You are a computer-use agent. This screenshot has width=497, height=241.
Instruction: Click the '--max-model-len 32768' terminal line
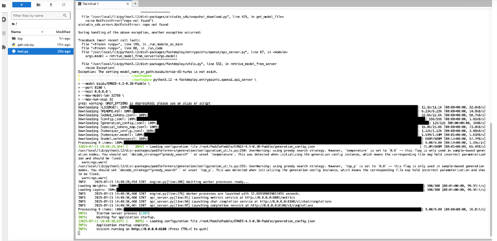(101, 95)
